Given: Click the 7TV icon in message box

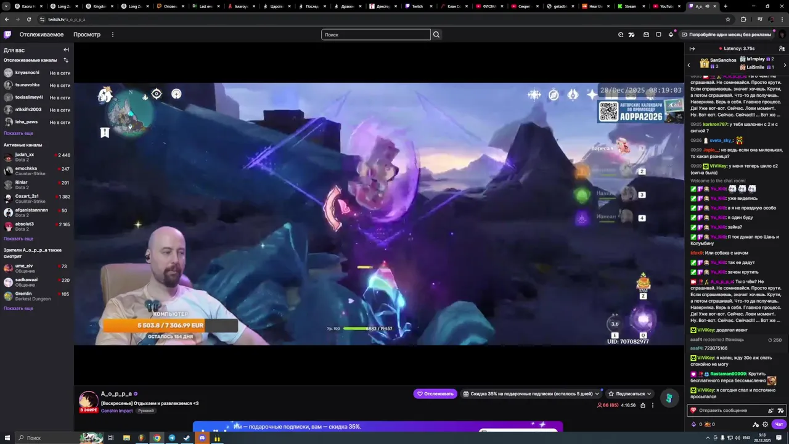Looking at the screenshot, I should (x=780, y=411).
